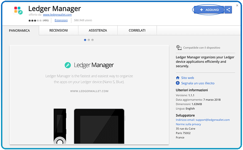Screen dimensions: 243x150
Task: Open the www.ledgerwallet.com link
Action: [x=57, y=15]
